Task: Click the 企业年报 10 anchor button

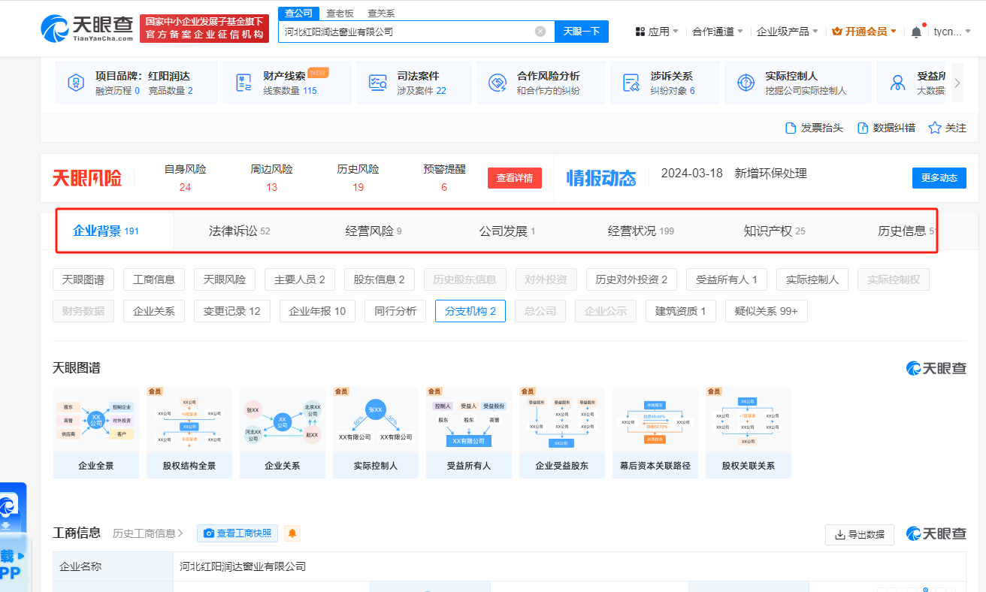Action: [x=318, y=311]
